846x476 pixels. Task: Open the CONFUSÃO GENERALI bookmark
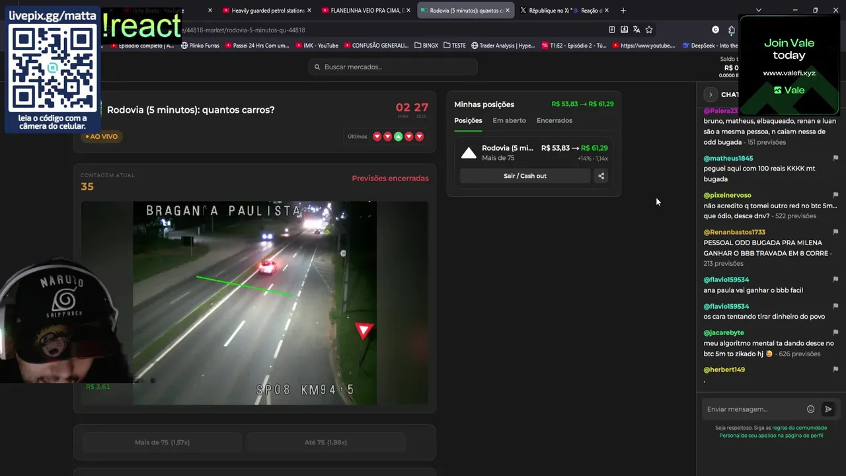(376, 46)
